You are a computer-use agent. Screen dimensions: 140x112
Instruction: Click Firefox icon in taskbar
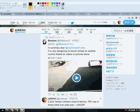coord(8,110)
